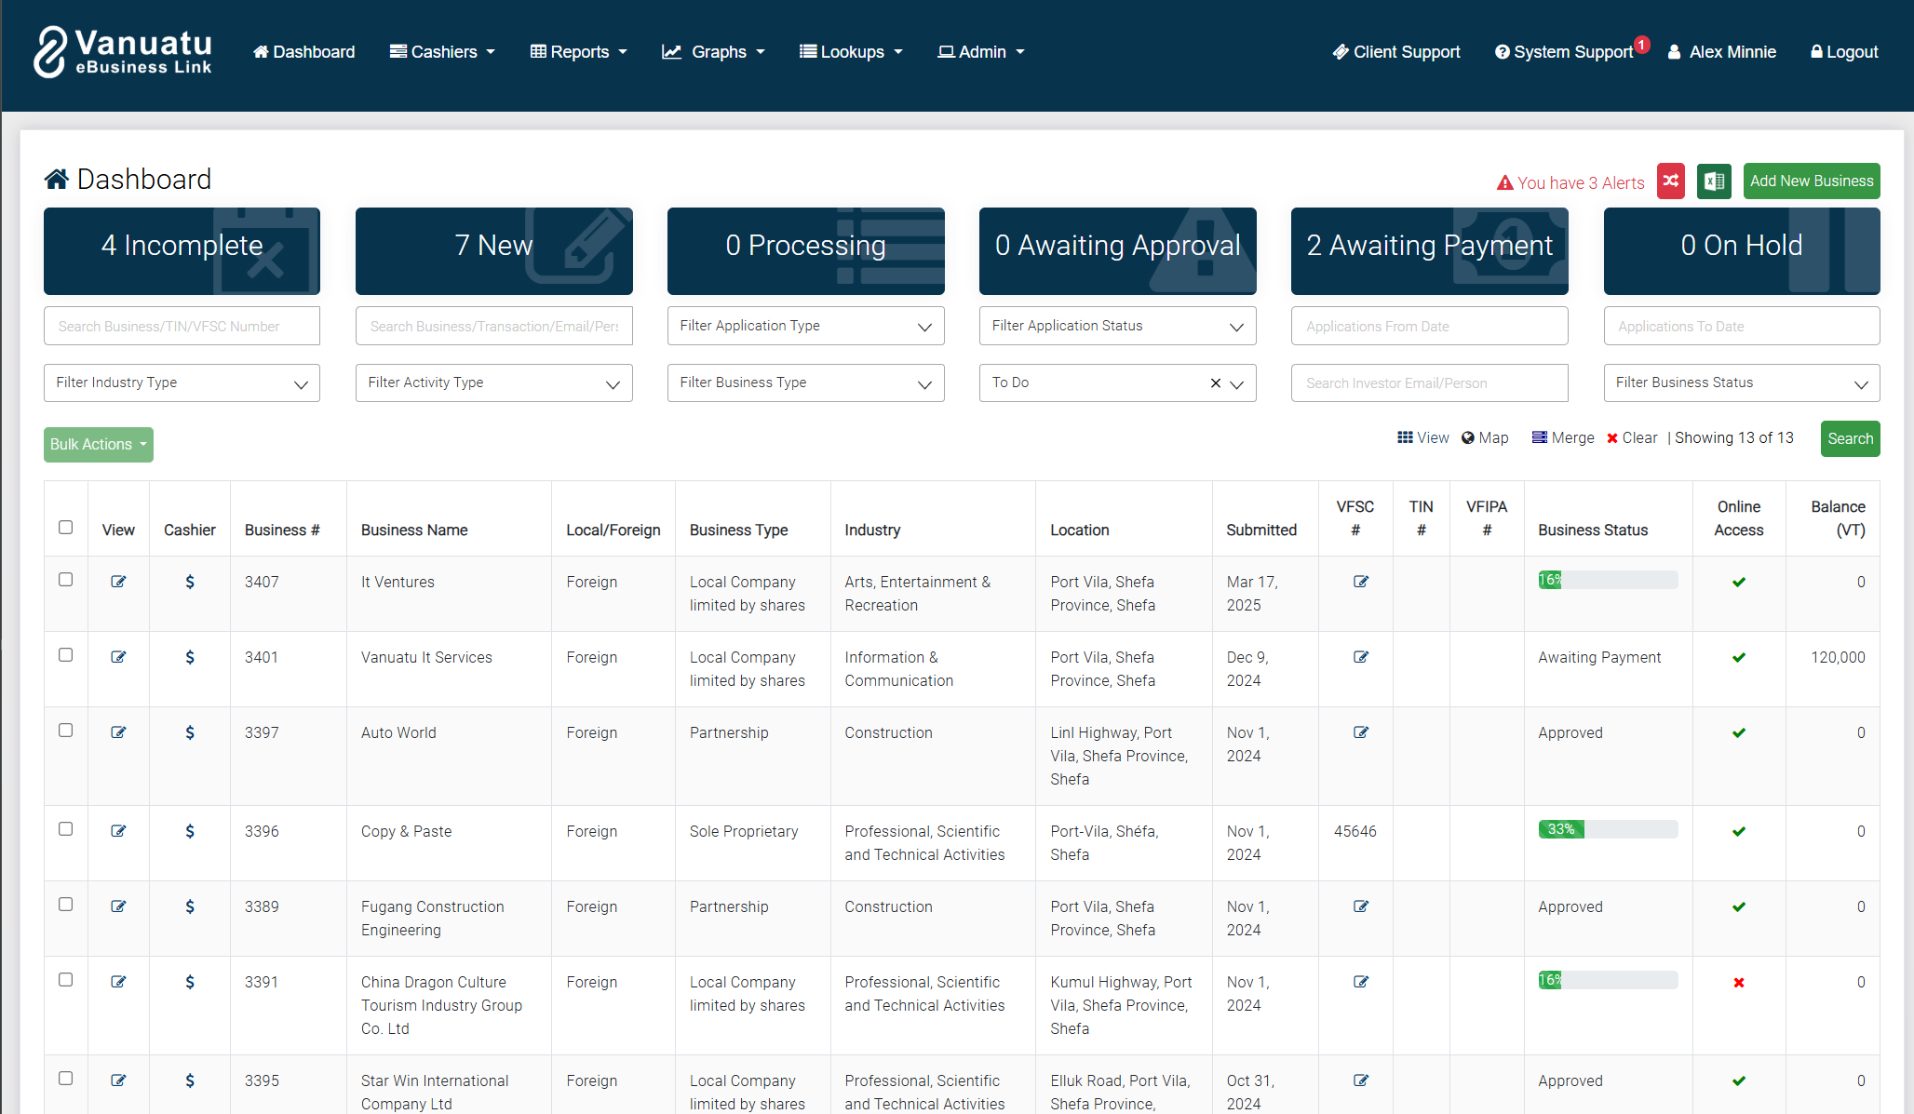The image size is (1914, 1114).
Task: Open the Reports menu
Action: (578, 52)
